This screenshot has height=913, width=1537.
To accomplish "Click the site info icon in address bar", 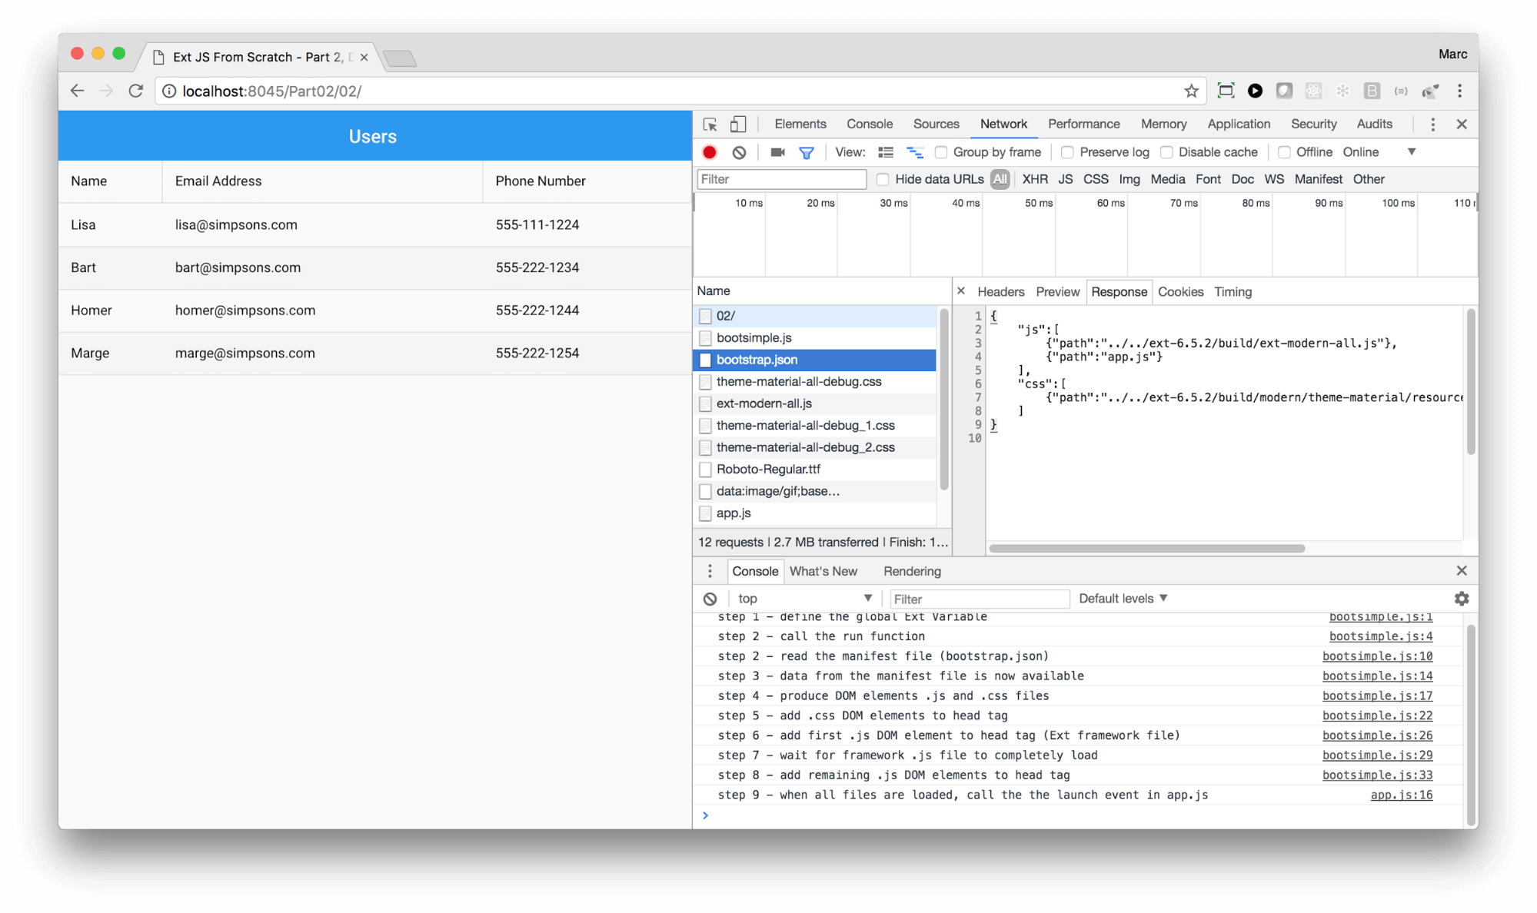I will tap(169, 91).
